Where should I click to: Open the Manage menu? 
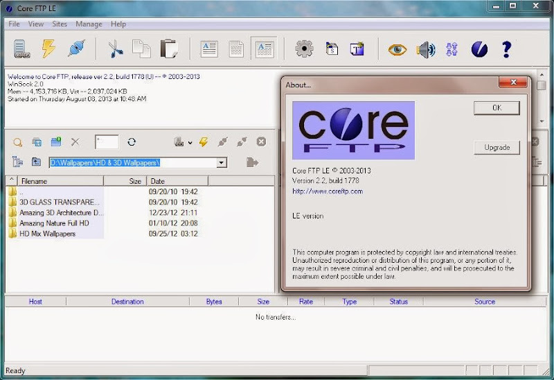click(89, 24)
